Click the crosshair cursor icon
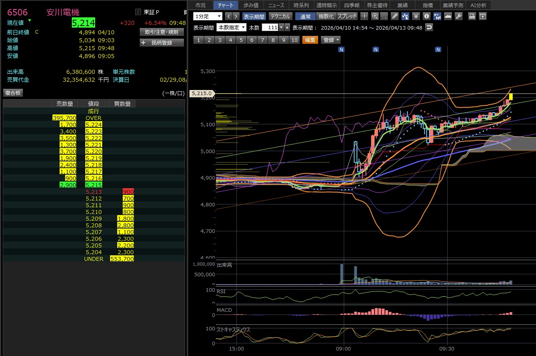Screen dimensions: 536x356 [x=364, y=16]
